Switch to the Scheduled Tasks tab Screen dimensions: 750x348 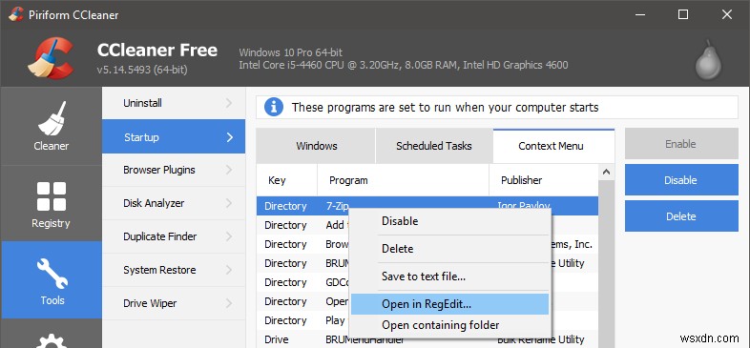click(x=434, y=146)
